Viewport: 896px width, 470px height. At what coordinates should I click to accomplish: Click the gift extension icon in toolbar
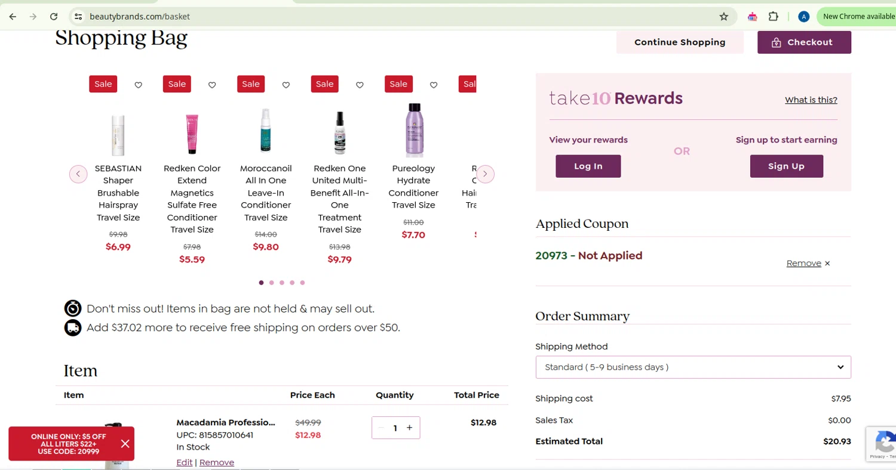(753, 16)
